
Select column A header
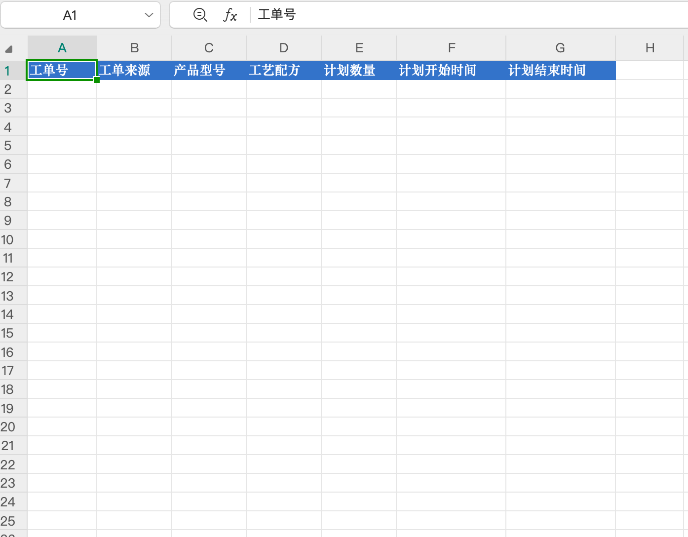pos(62,48)
